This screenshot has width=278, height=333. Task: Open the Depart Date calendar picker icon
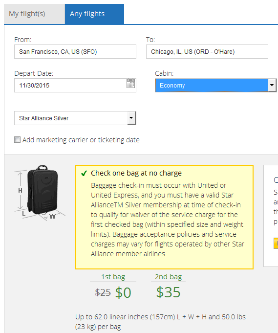[130, 83]
